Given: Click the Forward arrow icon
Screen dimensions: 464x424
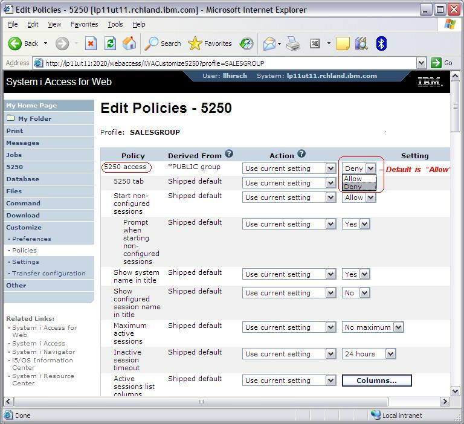Looking at the screenshot, I should pos(62,44).
